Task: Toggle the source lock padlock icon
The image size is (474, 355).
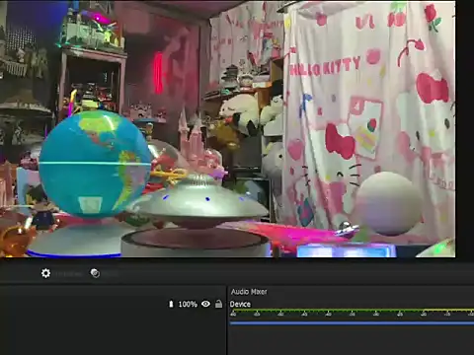Action: (218, 304)
